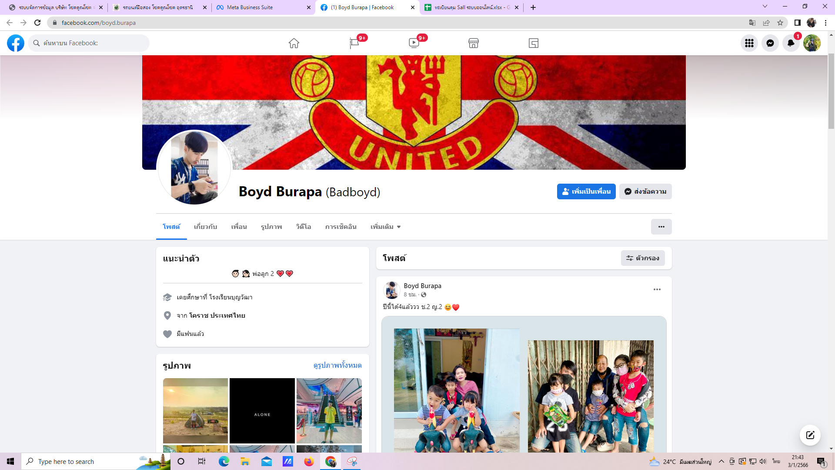This screenshot has height=470, width=835.
Task: Open notifications bell icon
Action: coord(791,43)
